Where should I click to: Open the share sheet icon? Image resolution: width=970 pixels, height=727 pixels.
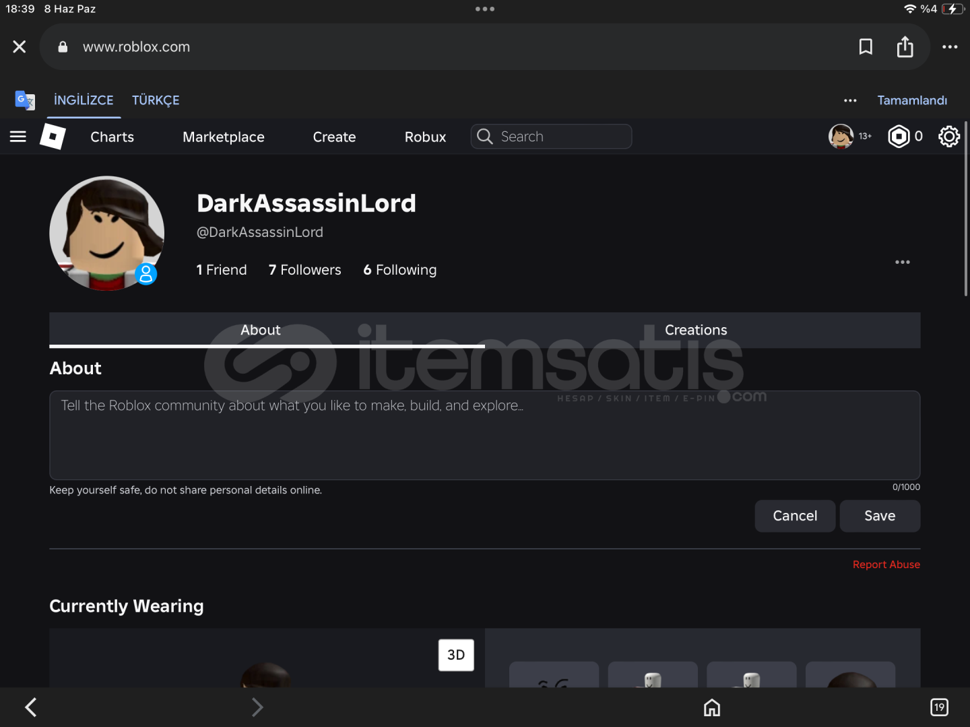click(905, 46)
